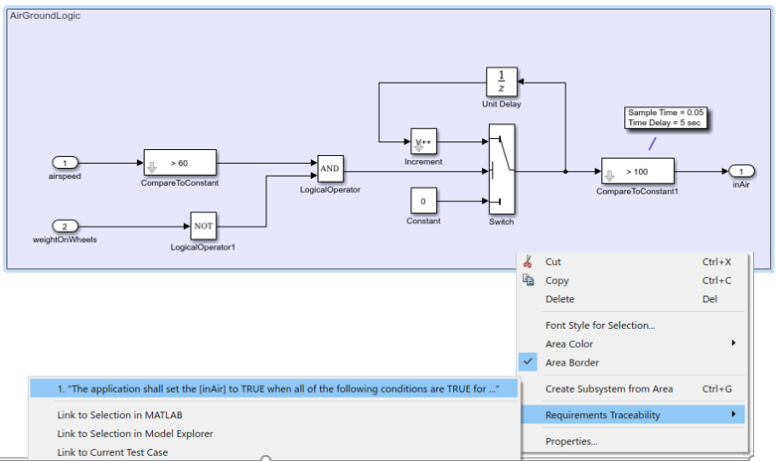Select the Increment block
This screenshot has width=776, height=461.
[423, 142]
